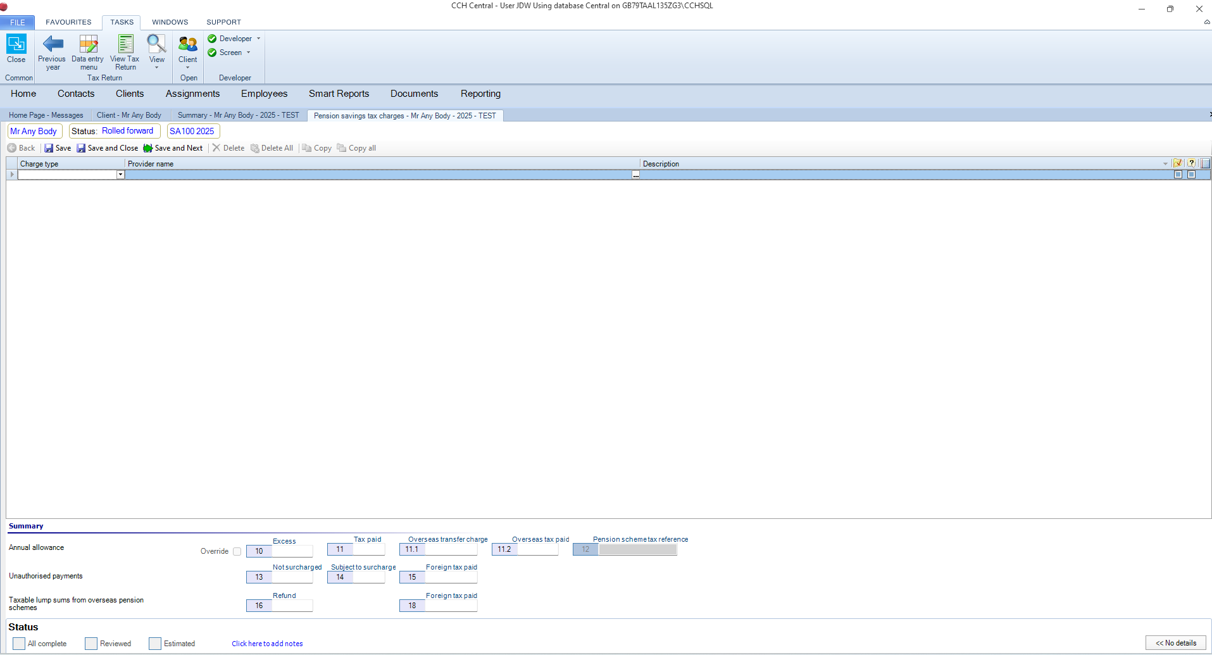Click the '<< No details' button
The image size is (1212, 655).
(x=1176, y=643)
